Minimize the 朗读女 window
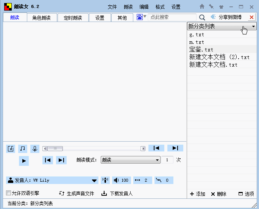The height and width of the screenshot is (209, 259). [x=231, y=7]
